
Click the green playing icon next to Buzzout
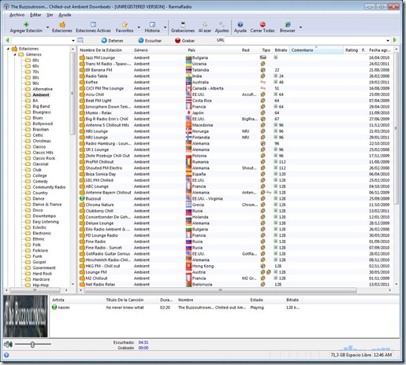pyautogui.click(x=82, y=198)
